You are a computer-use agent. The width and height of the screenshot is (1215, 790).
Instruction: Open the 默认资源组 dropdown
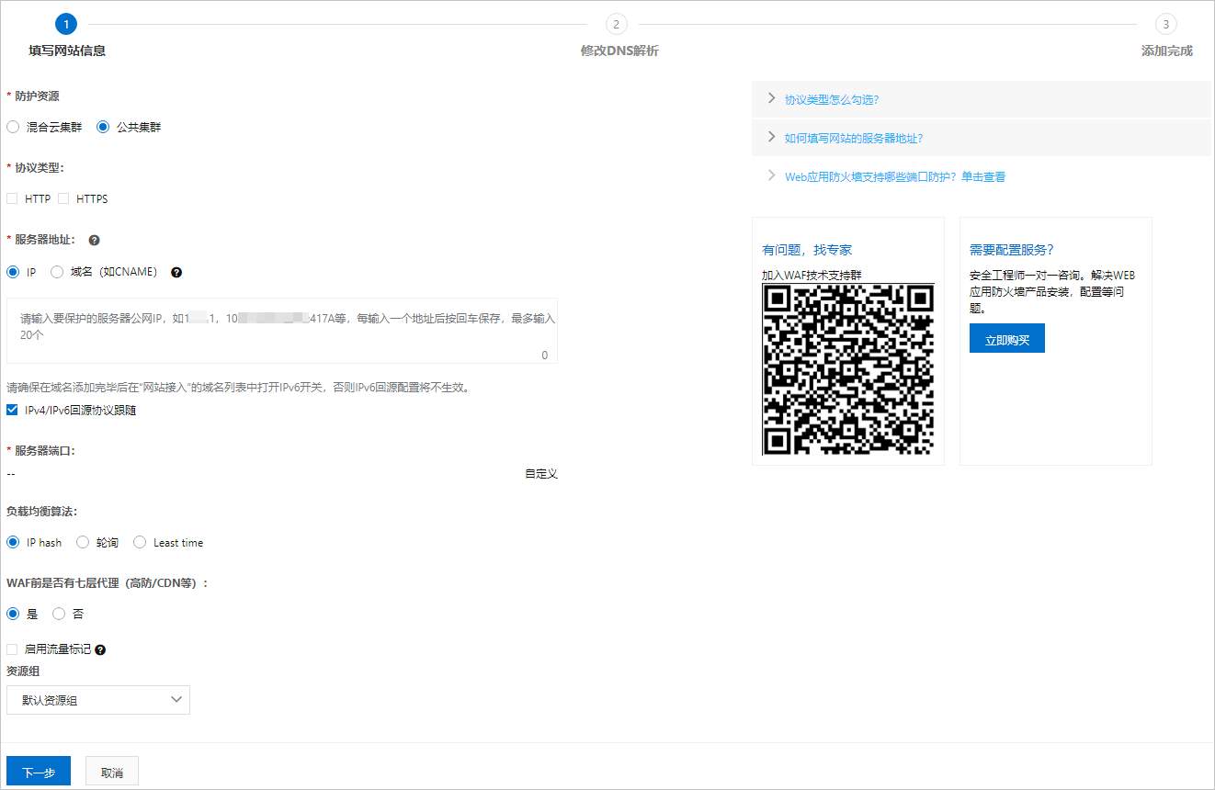(x=98, y=700)
